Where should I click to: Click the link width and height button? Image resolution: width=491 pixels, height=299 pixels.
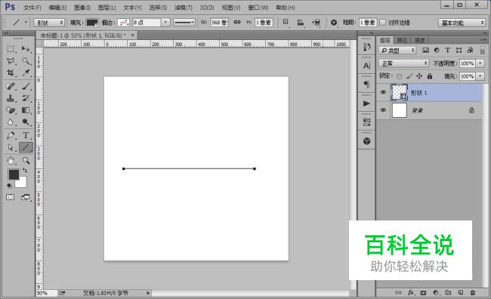point(237,22)
